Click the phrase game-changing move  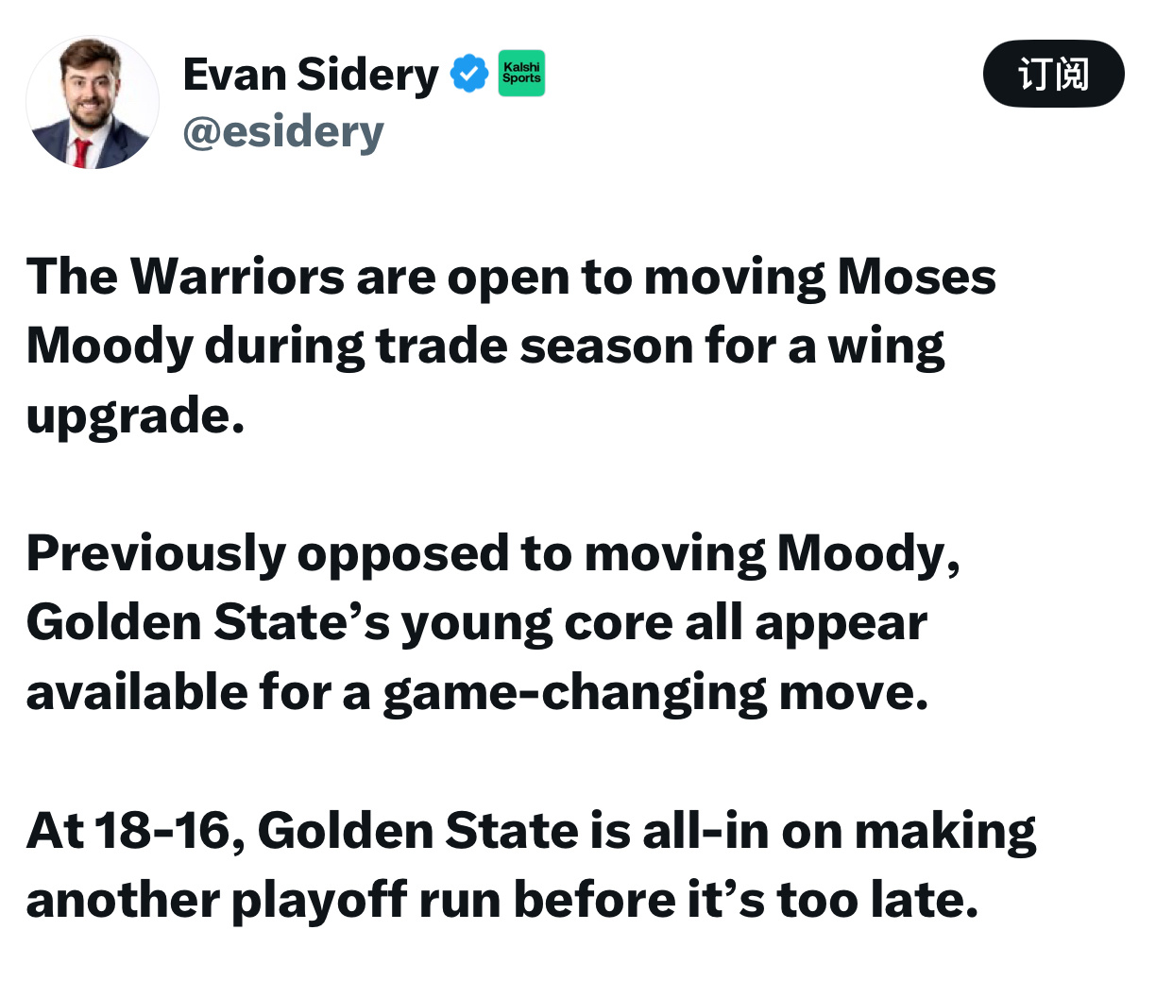pyautogui.click(x=655, y=693)
